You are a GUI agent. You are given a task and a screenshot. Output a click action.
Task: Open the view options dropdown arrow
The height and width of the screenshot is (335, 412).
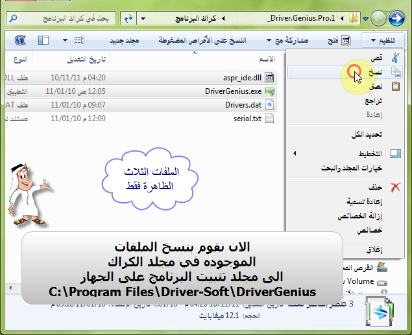tap(65, 40)
